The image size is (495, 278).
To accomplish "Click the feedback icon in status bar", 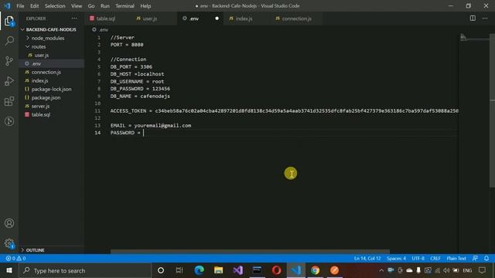I will (475, 258).
